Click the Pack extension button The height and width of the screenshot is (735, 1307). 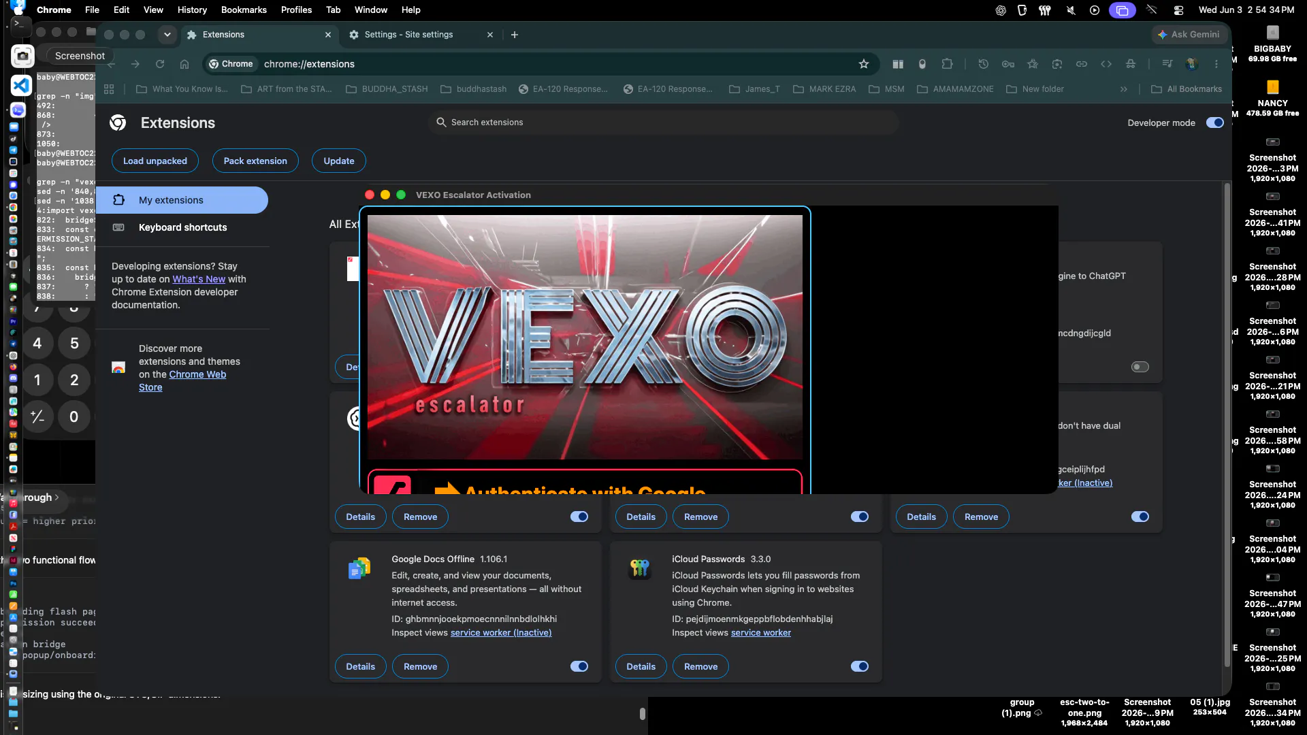(x=255, y=161)
